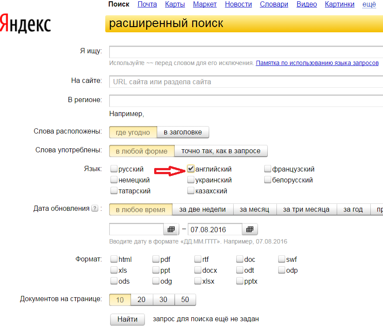Screen dimensions: 383x333
Task: Enable the ppt format checkbox
Action: 156,270
